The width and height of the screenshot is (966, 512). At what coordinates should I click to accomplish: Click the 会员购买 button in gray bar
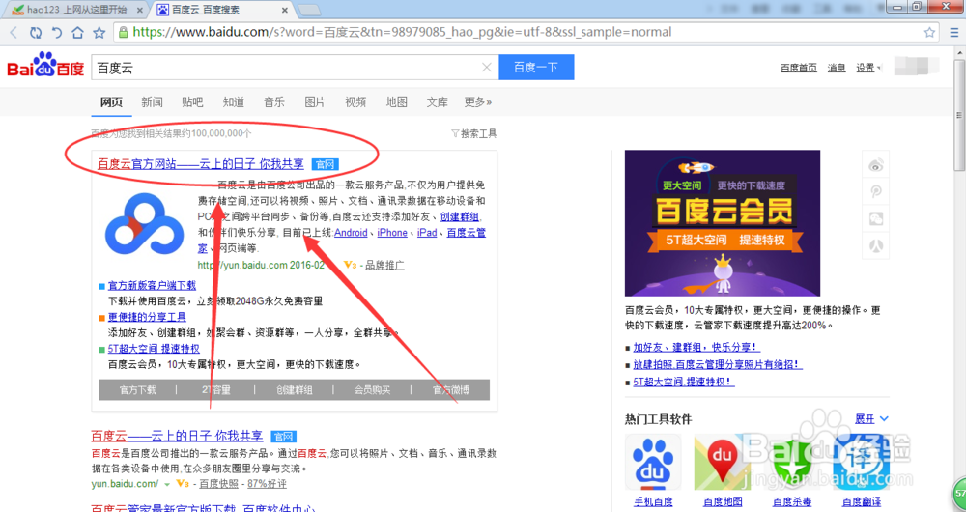pos(372,390)
